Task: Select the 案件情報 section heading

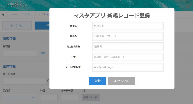Action: point(9,66)
